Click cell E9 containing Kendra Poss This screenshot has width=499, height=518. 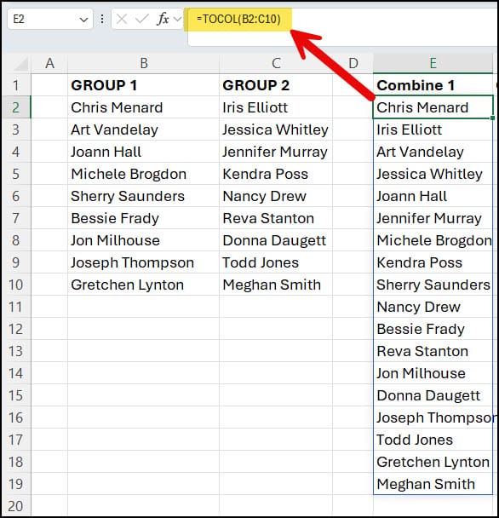coord(433,262)
